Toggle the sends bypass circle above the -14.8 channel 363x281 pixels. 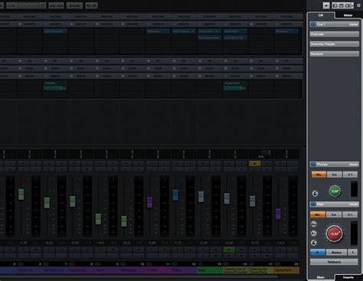[x=277, y=76]
